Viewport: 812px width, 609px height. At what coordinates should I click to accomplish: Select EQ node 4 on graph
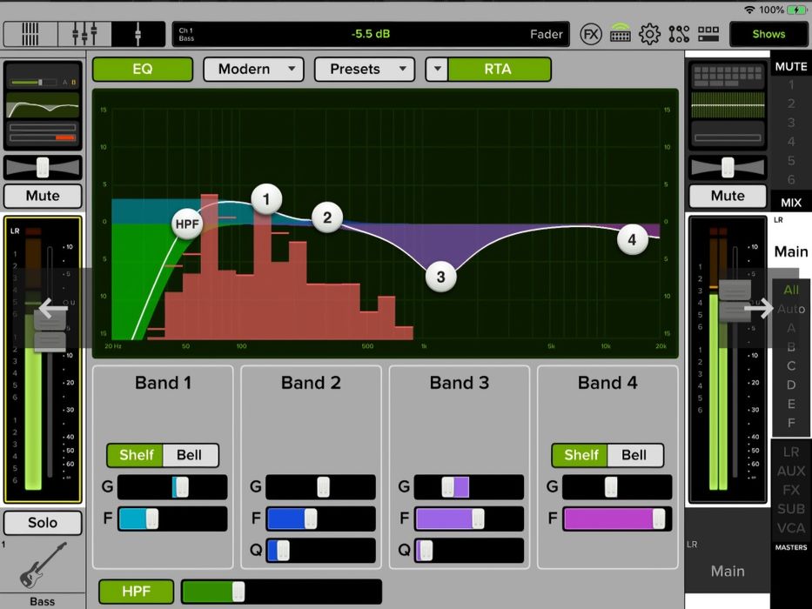[632, 240]
